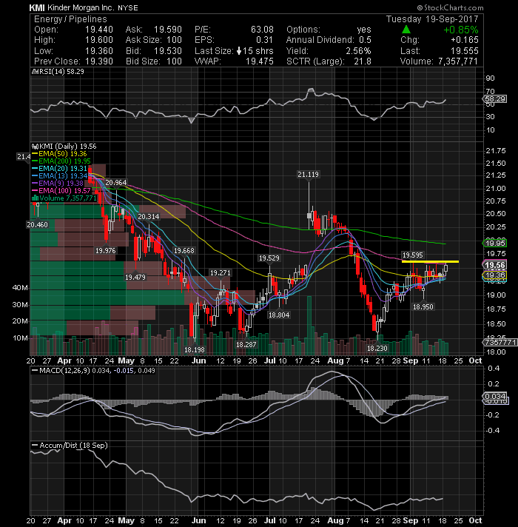Click the down arrow beside Last Size
This screenshot has height=527, width=518.
click(x=239, y=51)
